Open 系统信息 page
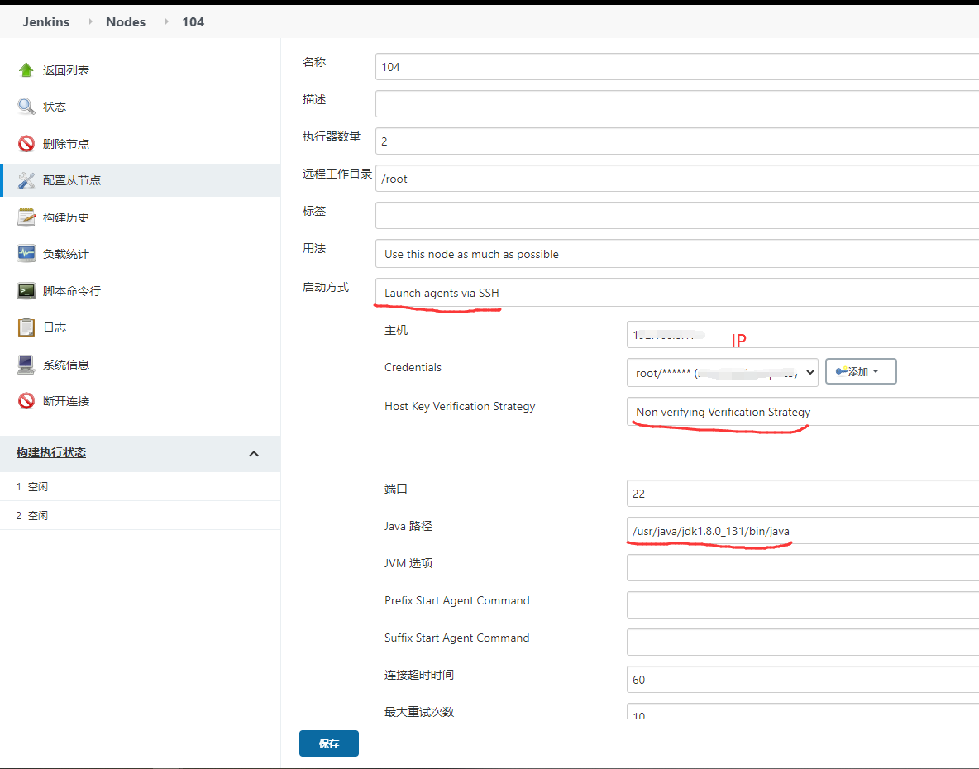 pyautogui.click(x=65, y=365)
